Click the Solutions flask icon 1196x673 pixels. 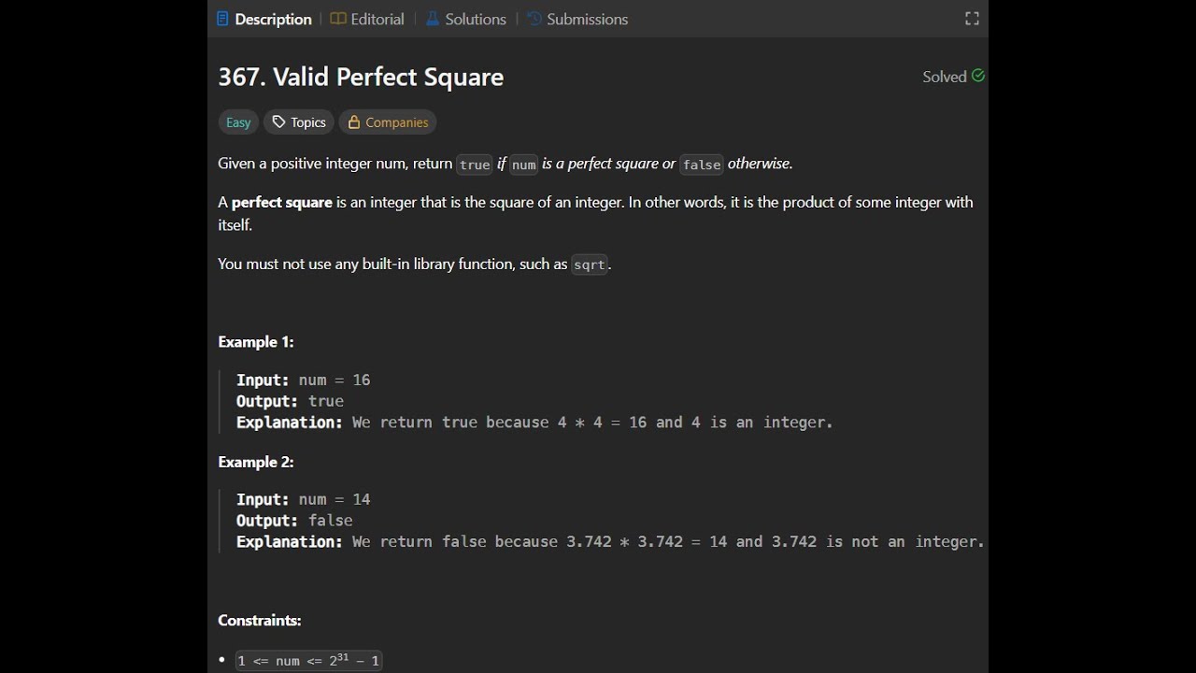(433, 19)
